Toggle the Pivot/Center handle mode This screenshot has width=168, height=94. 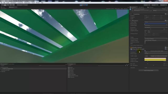point(19,5)
